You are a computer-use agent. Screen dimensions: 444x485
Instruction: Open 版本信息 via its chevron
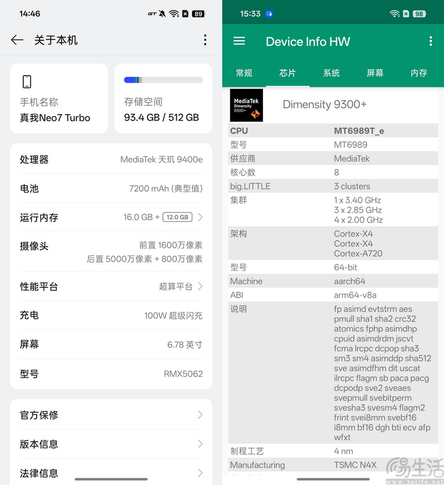[x=200, y=444]
